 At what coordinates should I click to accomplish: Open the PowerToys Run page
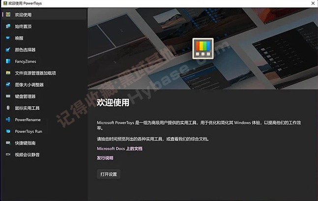coord(44,131)
